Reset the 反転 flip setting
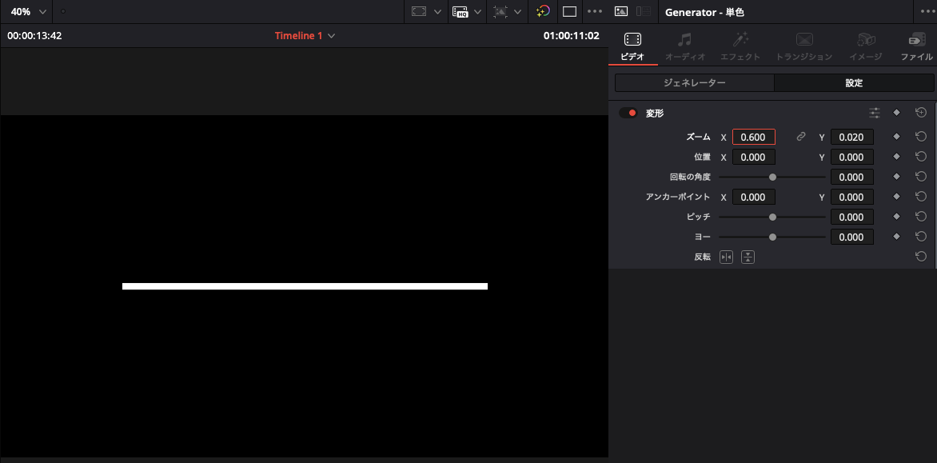This screenshot has width=937, height=463. 921,257
